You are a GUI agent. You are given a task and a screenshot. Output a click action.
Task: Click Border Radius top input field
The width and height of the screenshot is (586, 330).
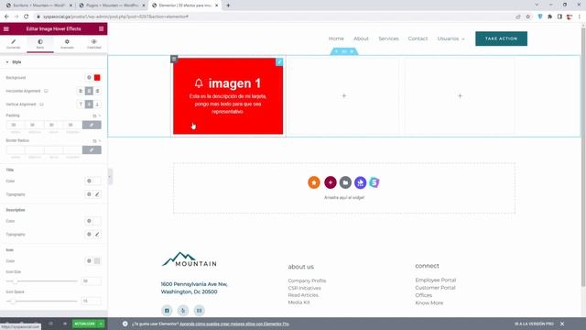tap(16, 150)
